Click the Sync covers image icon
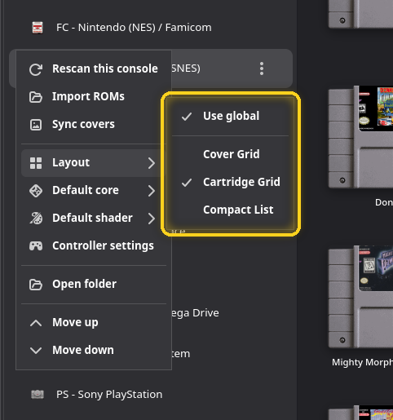This screenshot has height=420, width=393. (36, 125)
